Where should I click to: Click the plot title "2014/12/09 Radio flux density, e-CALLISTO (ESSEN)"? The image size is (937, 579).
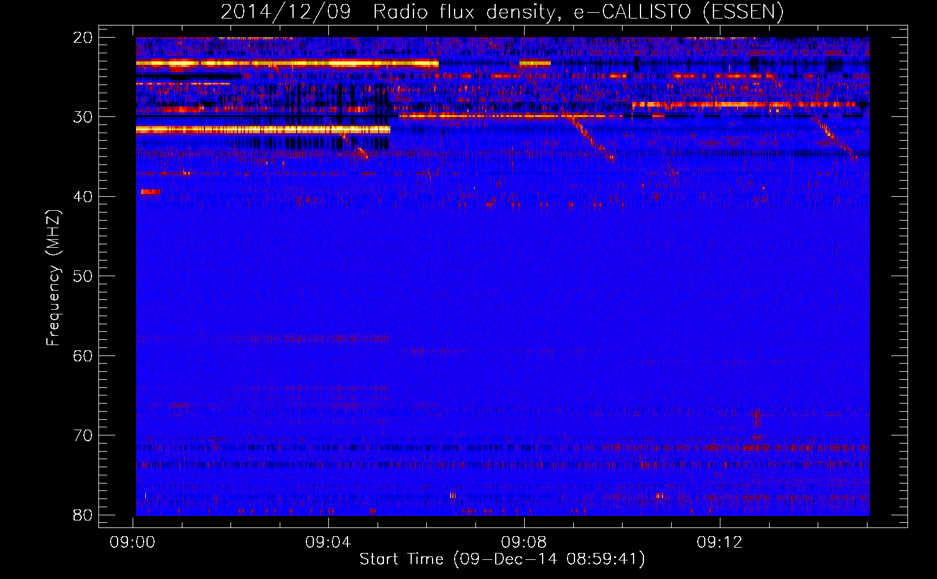click(x=502, y=12)
